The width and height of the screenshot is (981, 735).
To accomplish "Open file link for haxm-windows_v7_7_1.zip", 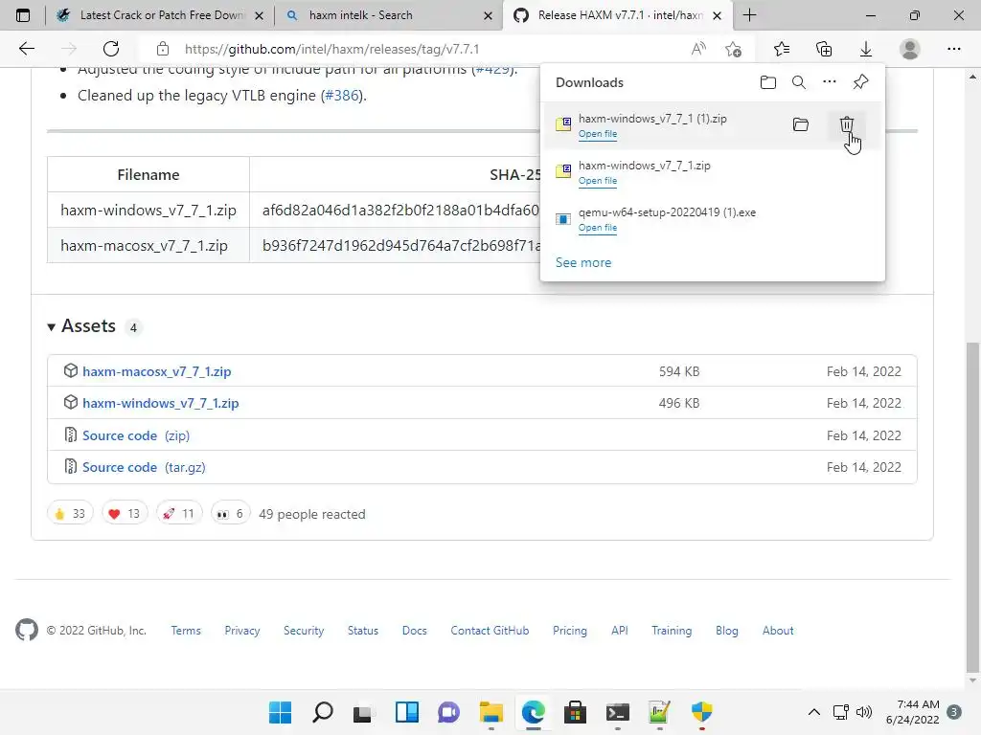I will click(x=598, y=181).
